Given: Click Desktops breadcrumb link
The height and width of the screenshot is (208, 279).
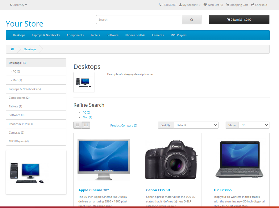Looking at the screenshot, I should pyautogui.click(x=30, y=49).
